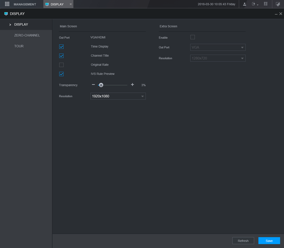
Task: Tick the Extra Screen Enable checkbox
Action: (193, 37)
